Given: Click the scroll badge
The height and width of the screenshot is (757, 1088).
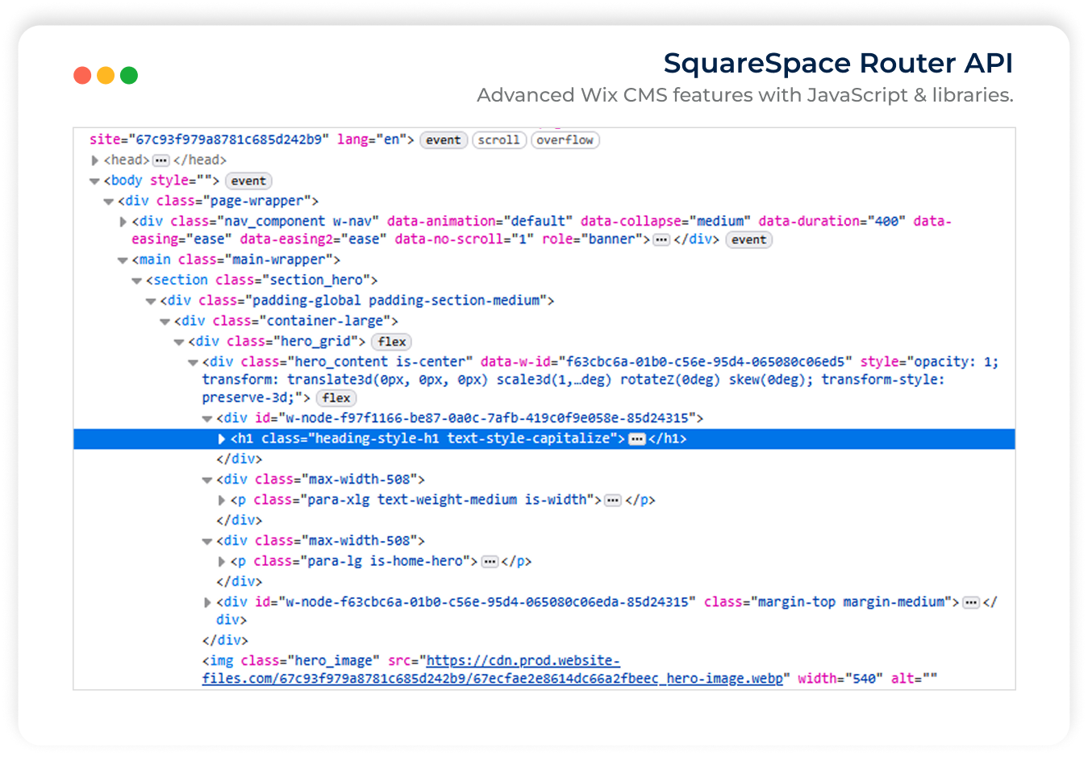Looking at the screenshot, I should pyautogui.click(x=499, y=140).
